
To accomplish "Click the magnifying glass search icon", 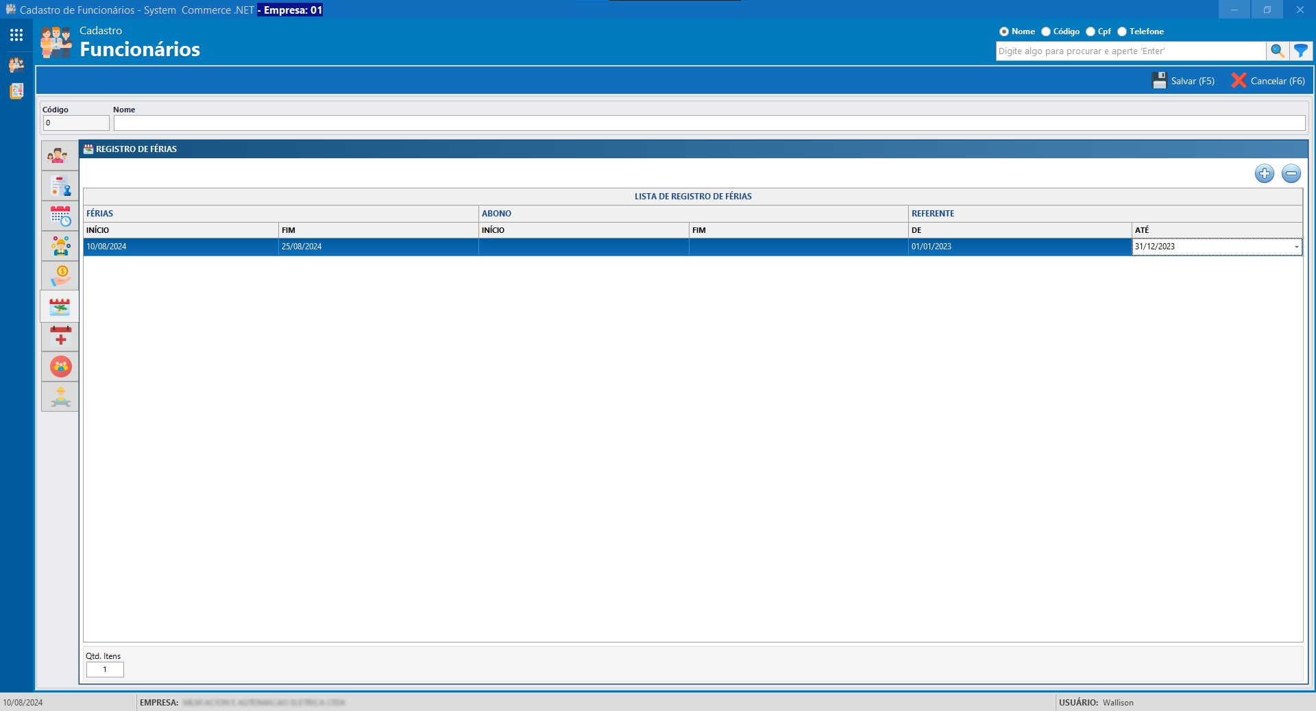I will coord(1277,51).
